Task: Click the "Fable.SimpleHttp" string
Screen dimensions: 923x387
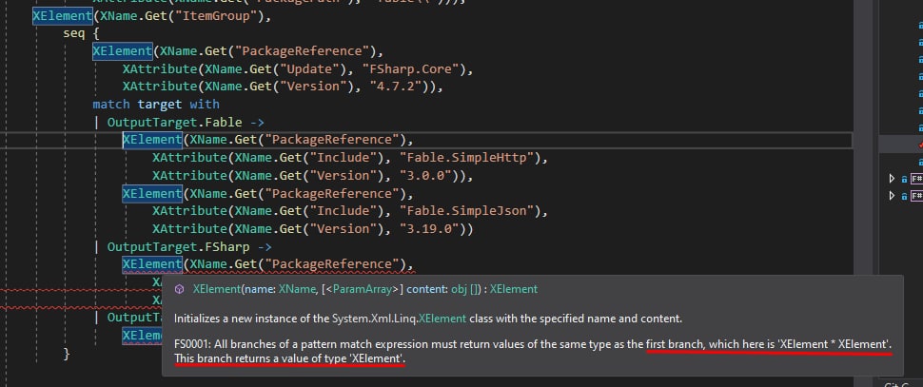Action: coord(467,158)
